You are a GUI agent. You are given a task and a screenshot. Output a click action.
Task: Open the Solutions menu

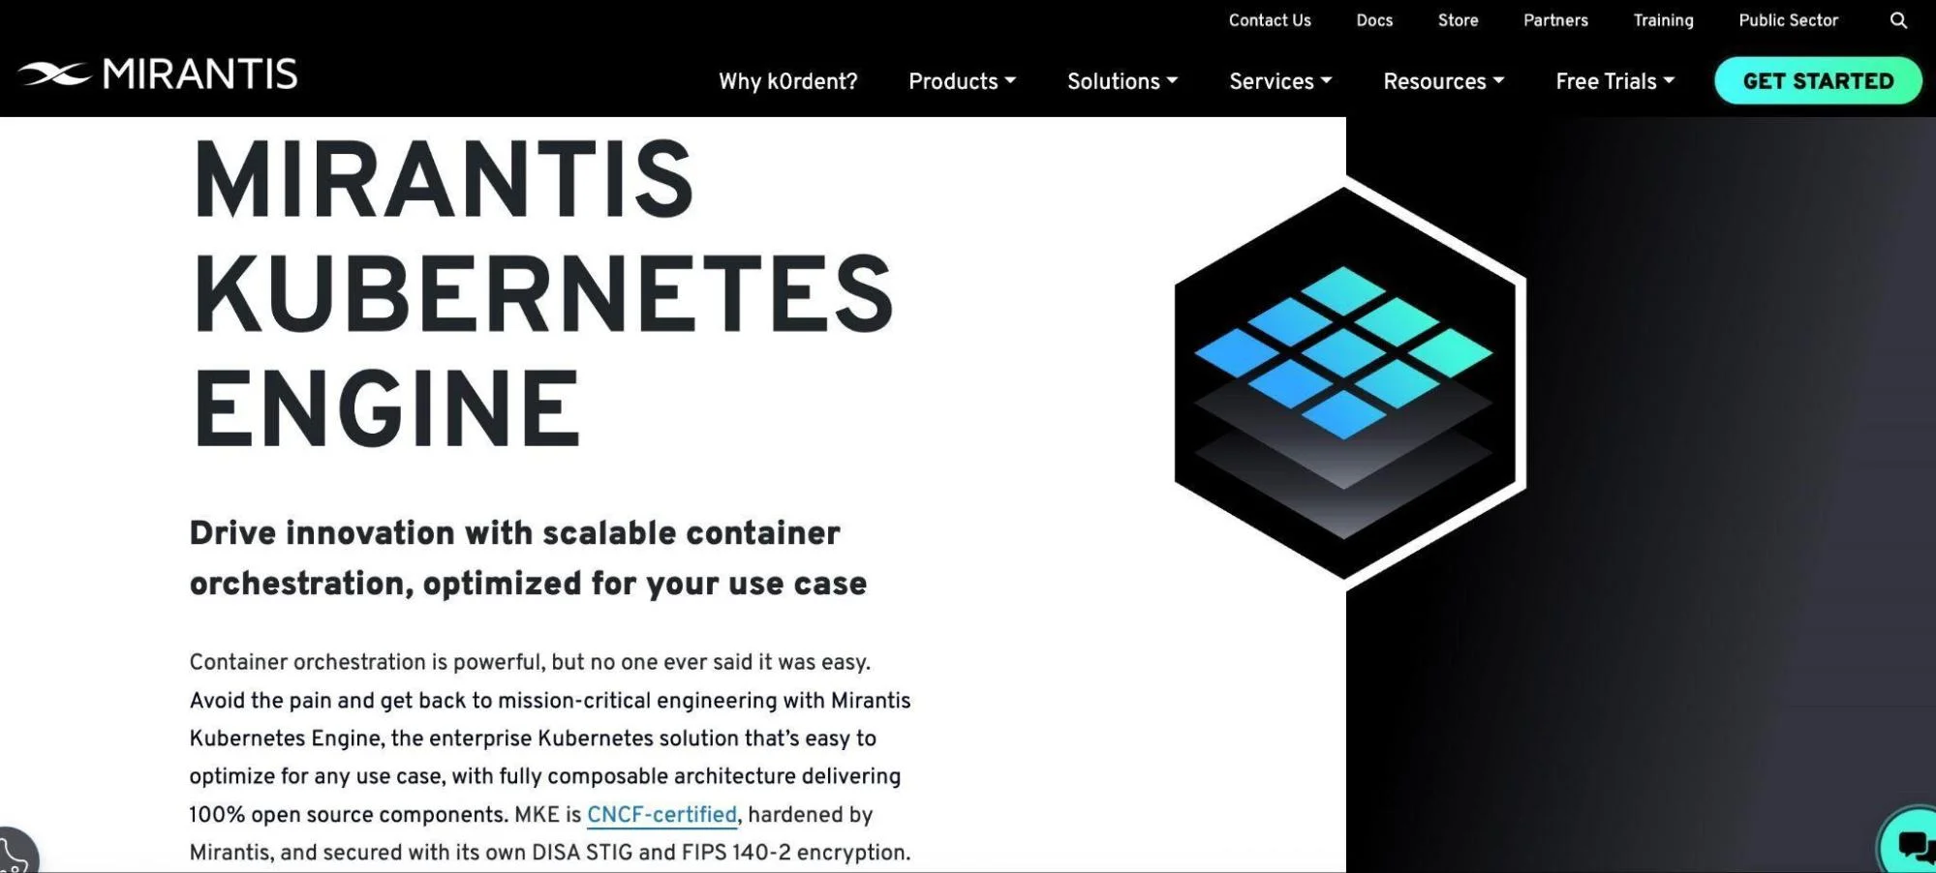(1122, 81)
